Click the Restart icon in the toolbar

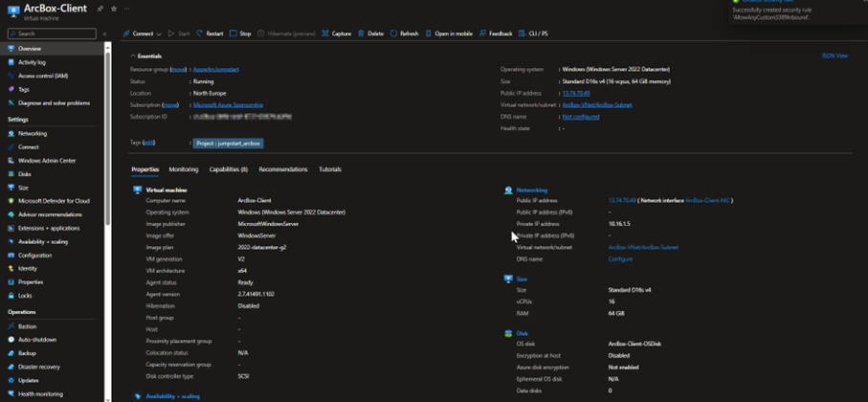coord(200,33)
